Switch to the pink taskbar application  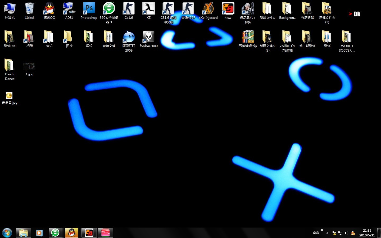coord(106,233)
